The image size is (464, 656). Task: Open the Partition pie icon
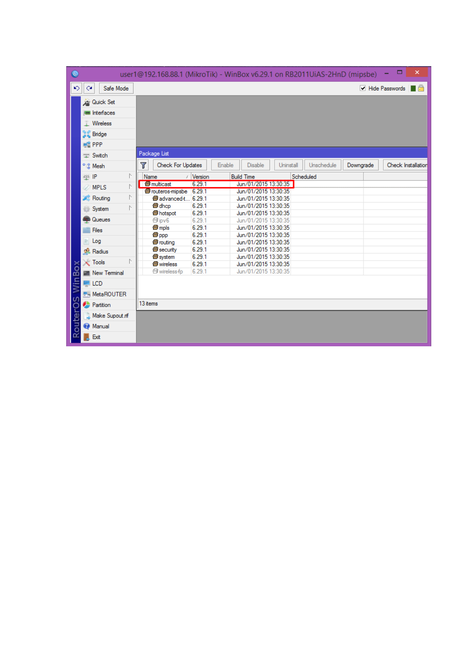pyautogui.click(x=86, y=305)
